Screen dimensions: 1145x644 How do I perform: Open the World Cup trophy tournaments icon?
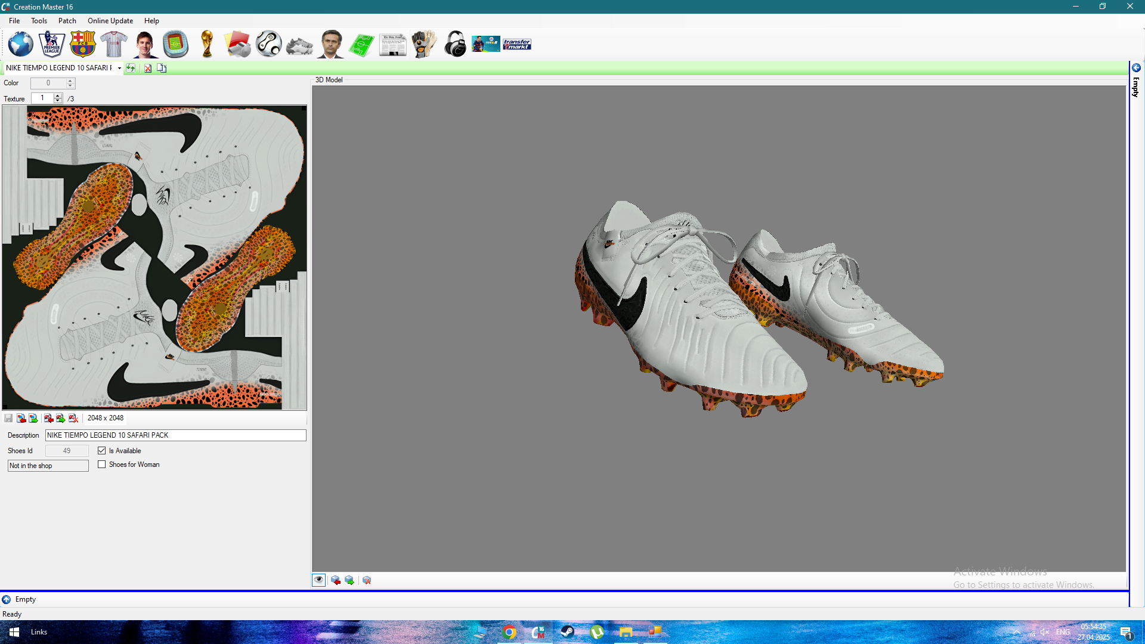pos(207,44)
